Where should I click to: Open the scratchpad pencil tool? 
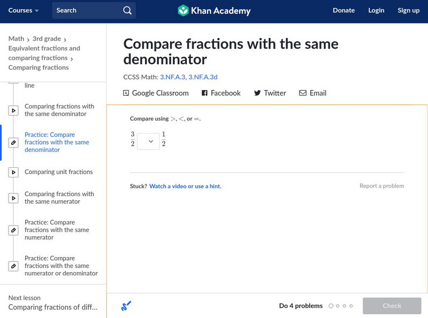(126, 306)
